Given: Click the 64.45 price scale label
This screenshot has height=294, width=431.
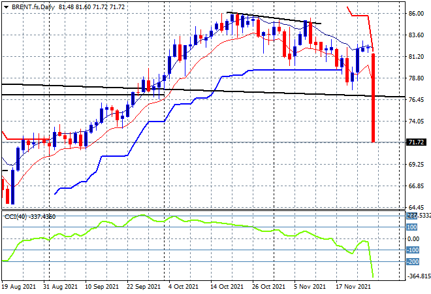Looking at the screenshot, I should [416, 207].
